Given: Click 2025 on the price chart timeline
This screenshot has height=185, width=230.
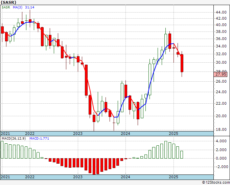Looking at the screenshot, I should tap(174, 133).
